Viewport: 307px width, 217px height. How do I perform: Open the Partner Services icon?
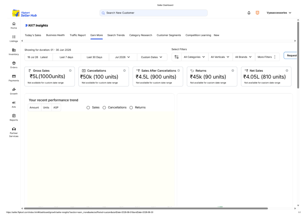pyautogui.click(x=14, y=129)
